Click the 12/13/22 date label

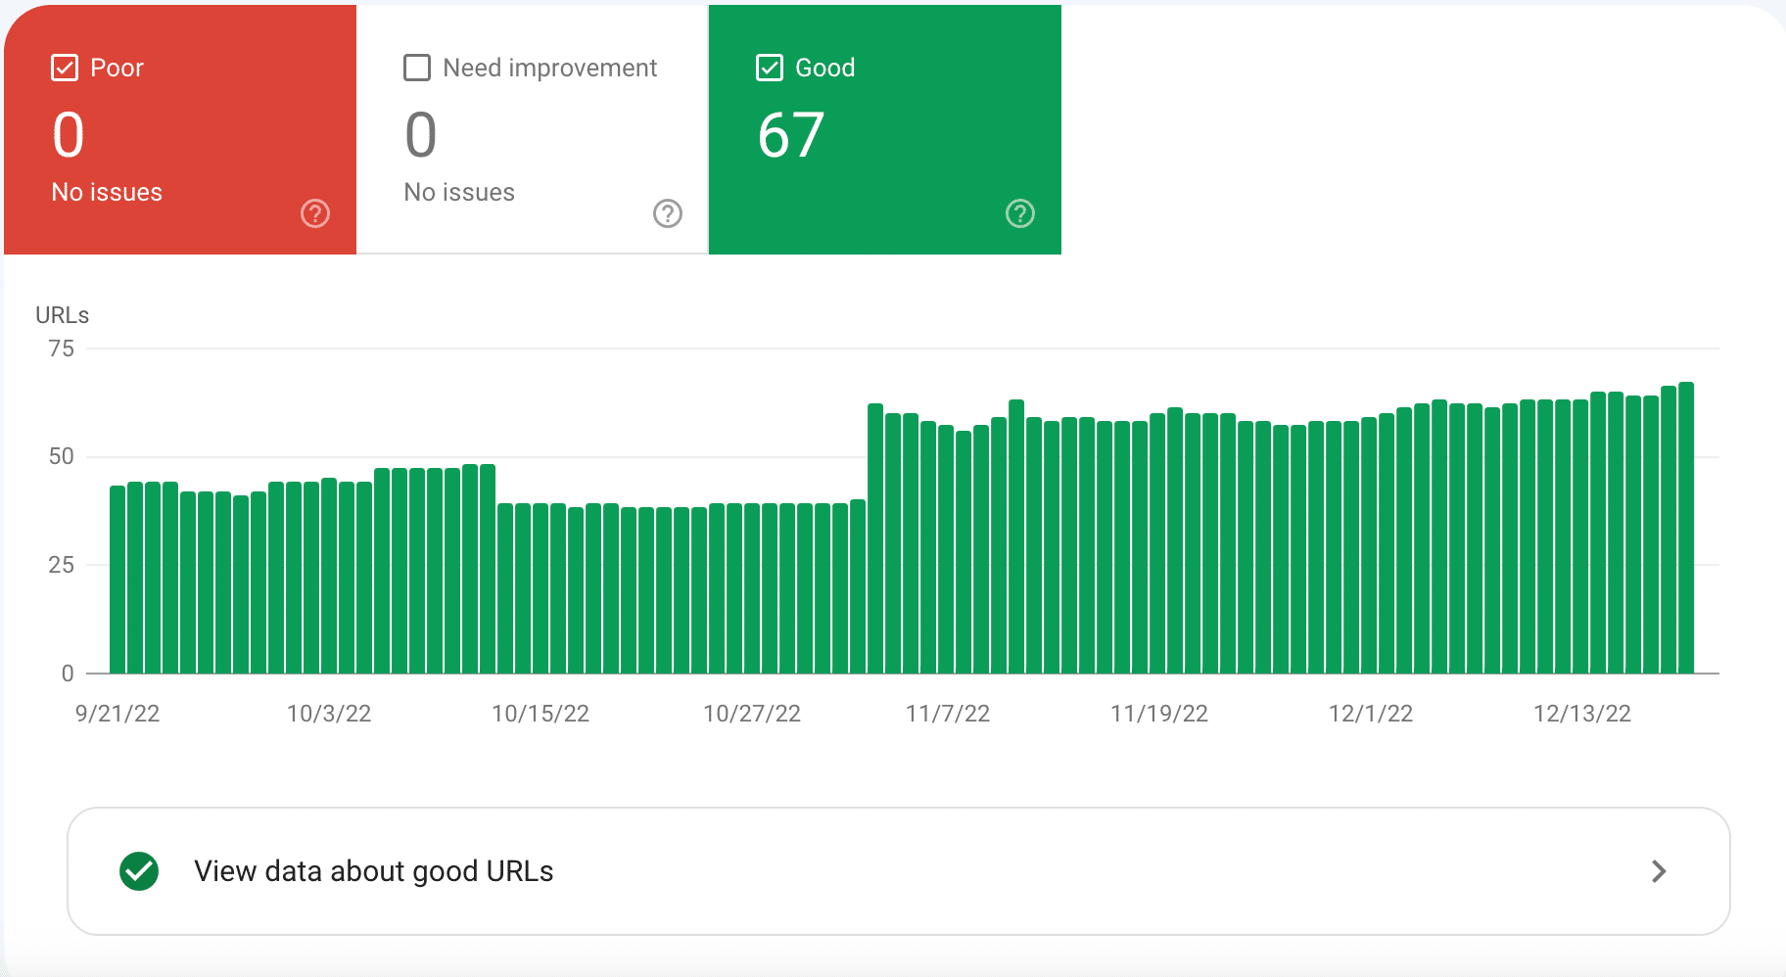pyautogui.click(x=1582, y=714)
